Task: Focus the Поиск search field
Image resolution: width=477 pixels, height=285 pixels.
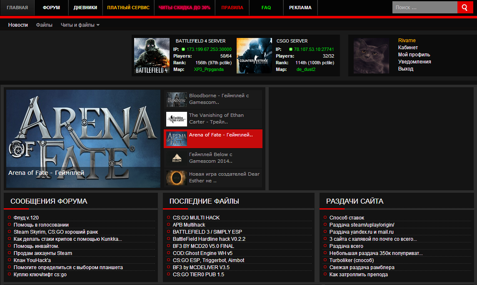Action: point(425,8)
